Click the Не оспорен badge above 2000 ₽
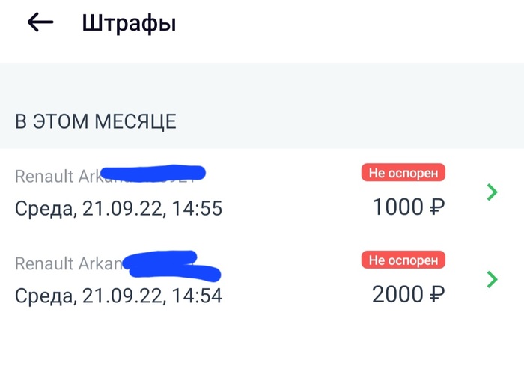The image size is (524, 378). [403, 260]
